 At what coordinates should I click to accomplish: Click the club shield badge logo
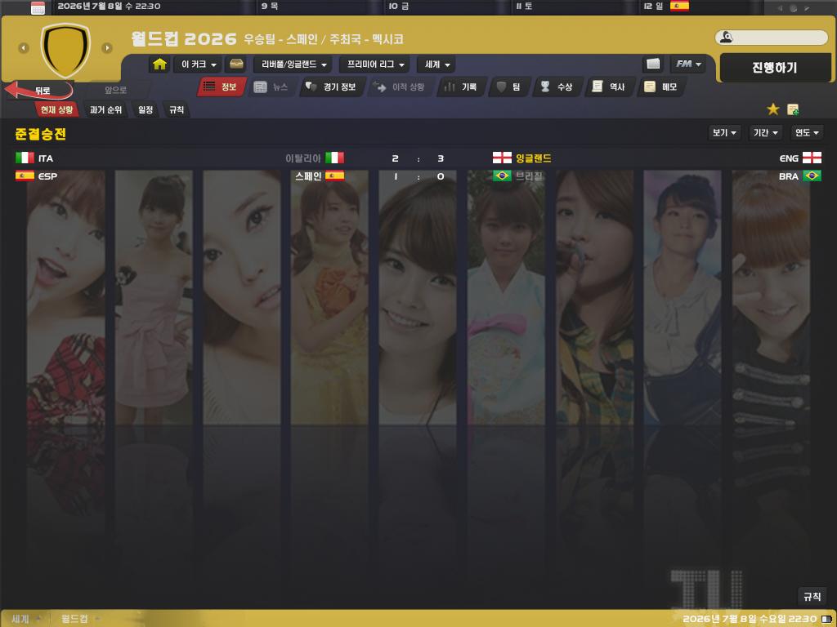pyautogui.click(x=65, y=48)
